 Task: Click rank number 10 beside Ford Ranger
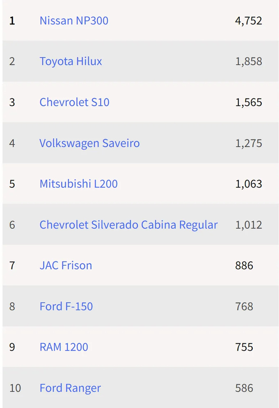[15, 388]
